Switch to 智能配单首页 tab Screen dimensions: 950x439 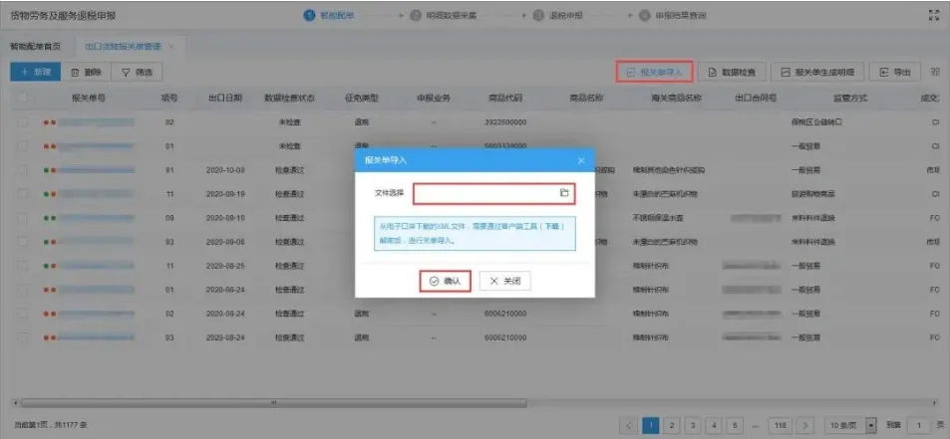click(x=35, y=46)
